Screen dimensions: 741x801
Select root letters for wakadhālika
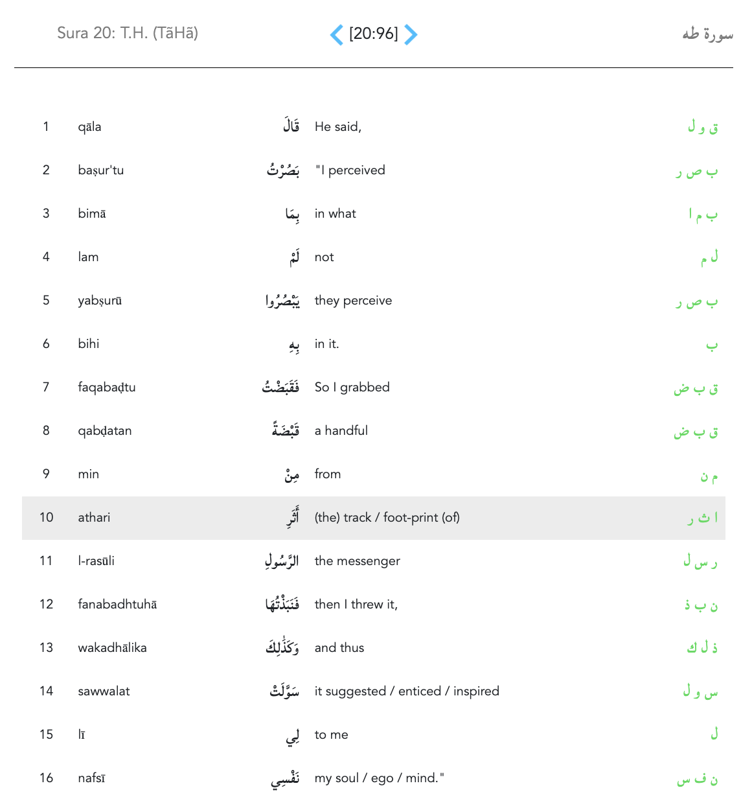(702, 648)
